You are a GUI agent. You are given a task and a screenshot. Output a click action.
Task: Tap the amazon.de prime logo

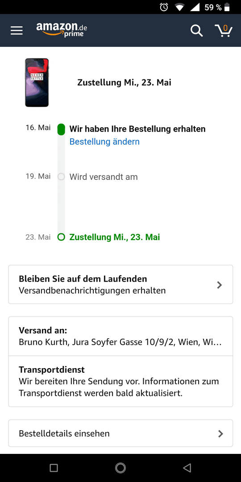pos(62,30)
